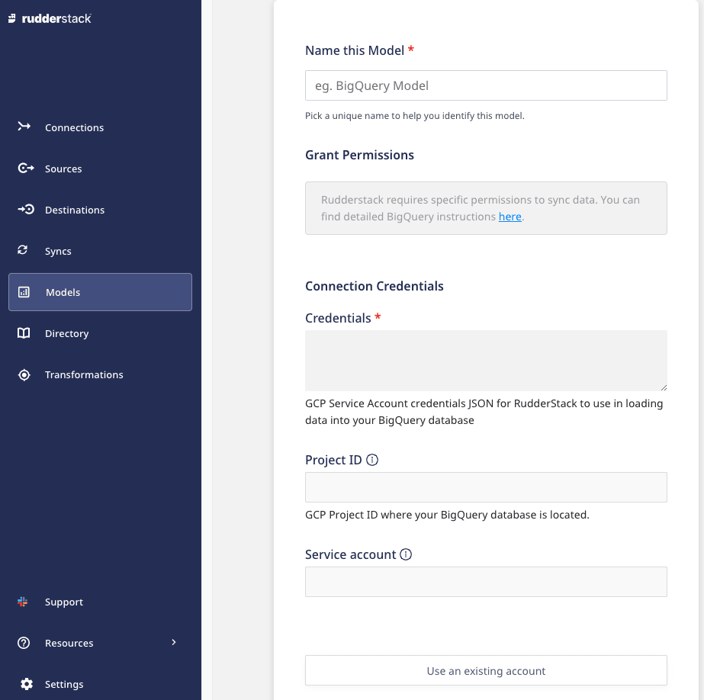Click the Service account info icon
The height and width of the screenshot is (700, 704).
(x=406, y=554)
